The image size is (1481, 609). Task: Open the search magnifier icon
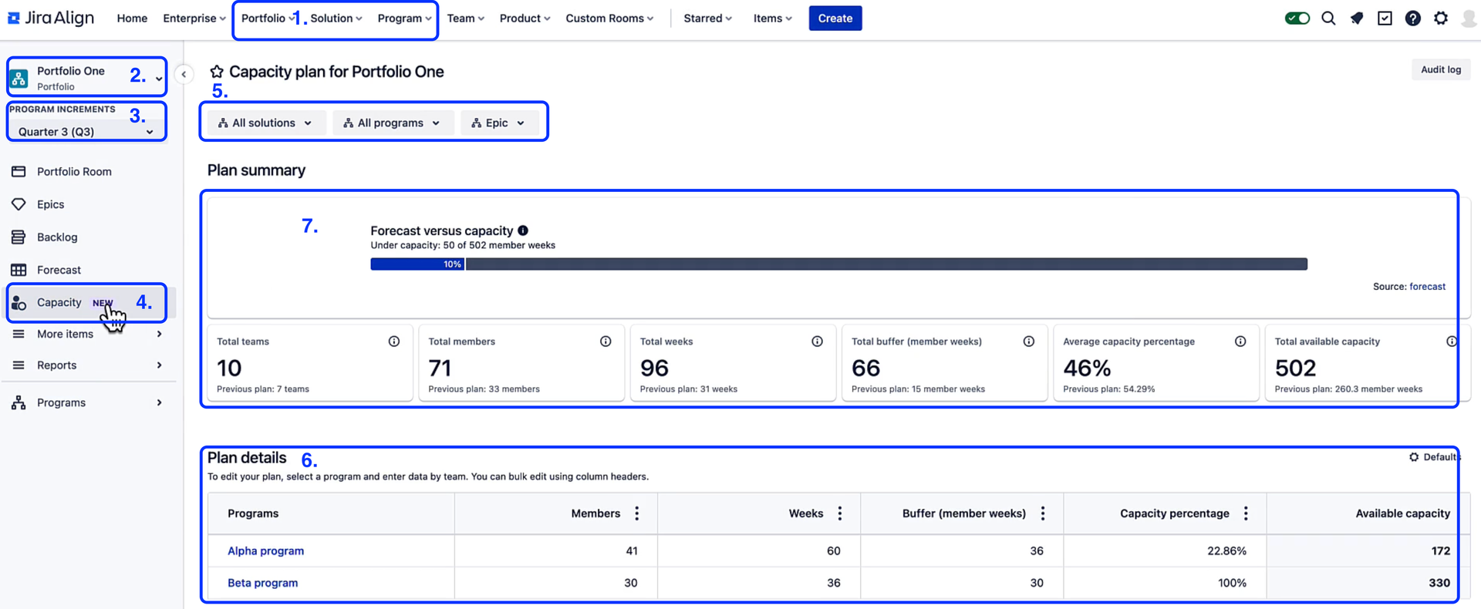1328,18
